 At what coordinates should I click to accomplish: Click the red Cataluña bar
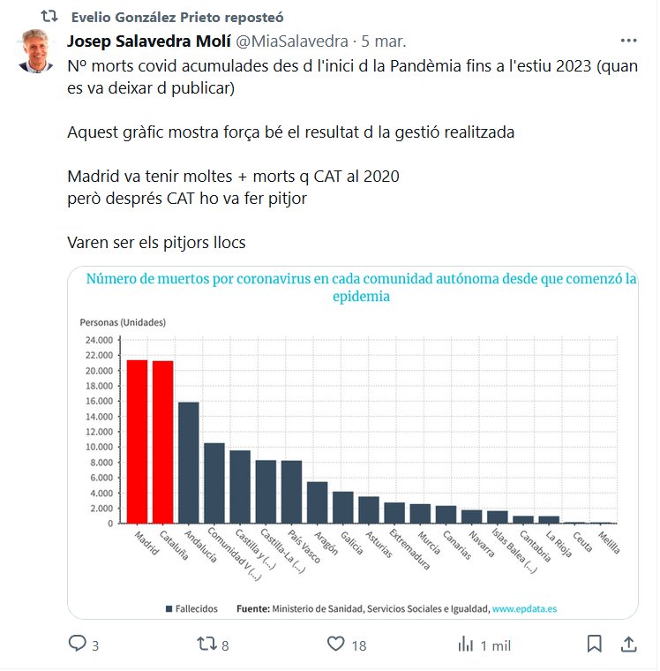click(x=162, y=441)
